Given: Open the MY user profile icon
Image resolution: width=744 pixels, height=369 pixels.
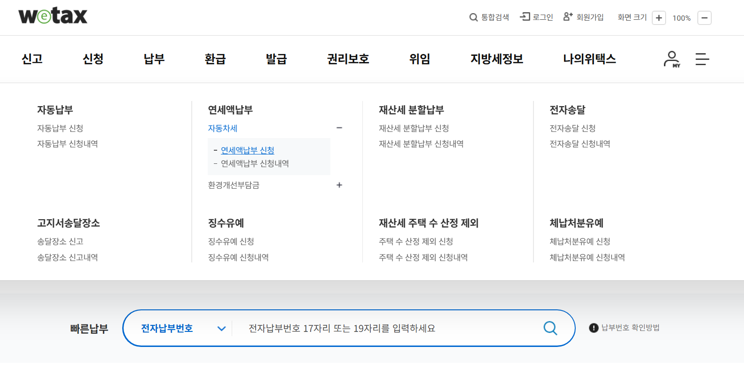Looking at the screenshot, I should pos(672,59).
